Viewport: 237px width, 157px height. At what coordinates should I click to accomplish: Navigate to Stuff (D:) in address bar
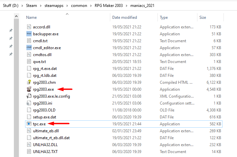pyautogui.click(x=11, y=6)
